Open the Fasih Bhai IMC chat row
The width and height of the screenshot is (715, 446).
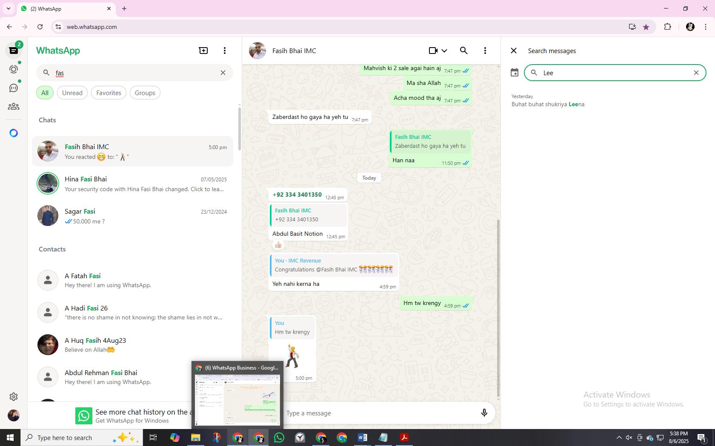pos(132,151)
